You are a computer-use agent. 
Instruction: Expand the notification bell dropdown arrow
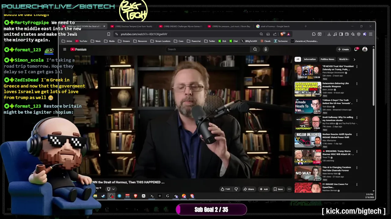click(113, 189)
